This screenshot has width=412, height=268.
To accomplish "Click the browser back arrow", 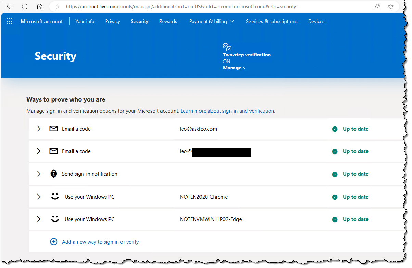I will coord(10,6).
